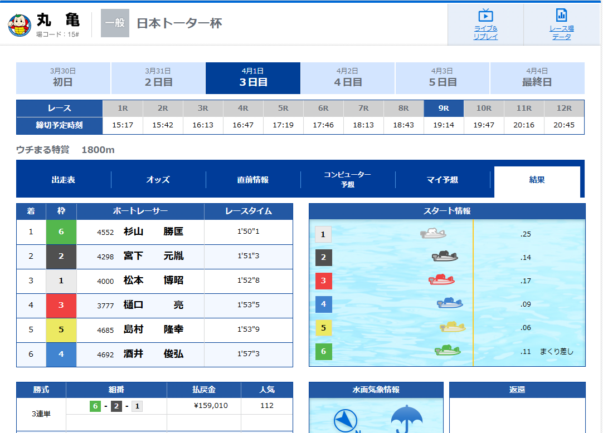Click racer name 樋口 亮

(x=153, y=305)
